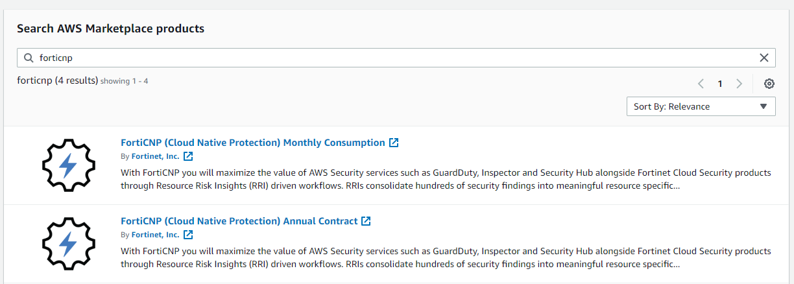The width and height of the screenshot is (794, 284).
Task: Open the Sort By: Relevance dropdown
Action: point(701,106)
